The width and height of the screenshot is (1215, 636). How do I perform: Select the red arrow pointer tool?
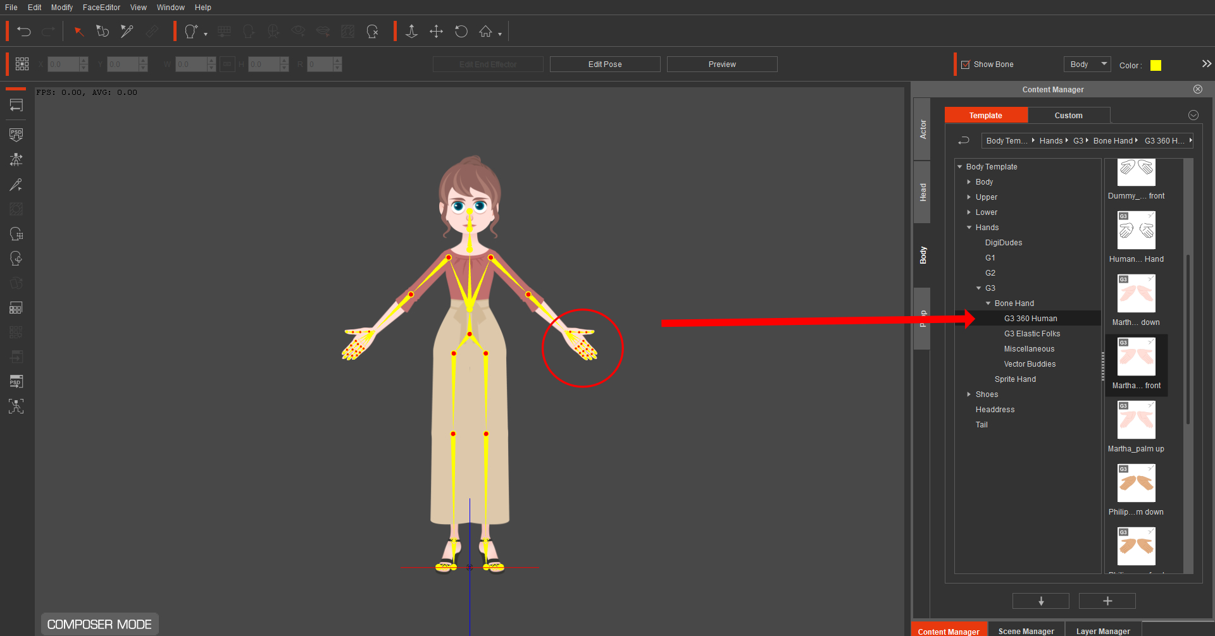[x=78, y=31]
